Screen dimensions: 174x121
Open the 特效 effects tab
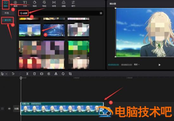44,4
